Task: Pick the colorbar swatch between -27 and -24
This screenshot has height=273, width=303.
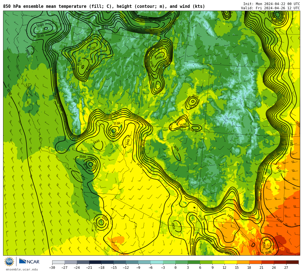Action: coord(71,262)
